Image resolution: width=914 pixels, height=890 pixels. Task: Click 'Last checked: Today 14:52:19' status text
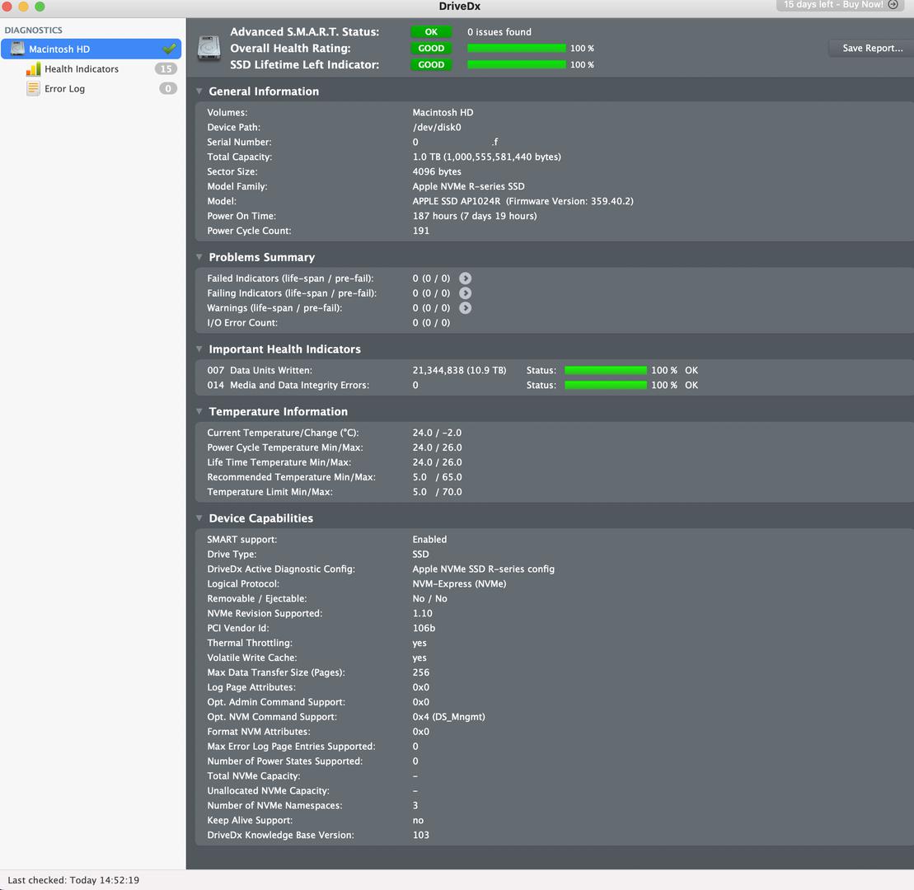tap(73, 880)
